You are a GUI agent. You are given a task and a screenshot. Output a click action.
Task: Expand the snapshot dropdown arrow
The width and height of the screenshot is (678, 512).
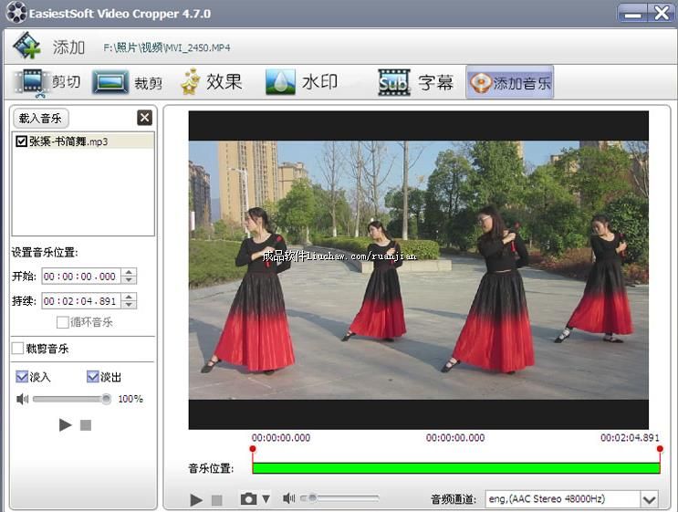[266, 499]
